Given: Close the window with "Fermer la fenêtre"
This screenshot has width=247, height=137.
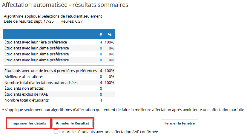Looking at the screenshot, I should click(179, 123).
